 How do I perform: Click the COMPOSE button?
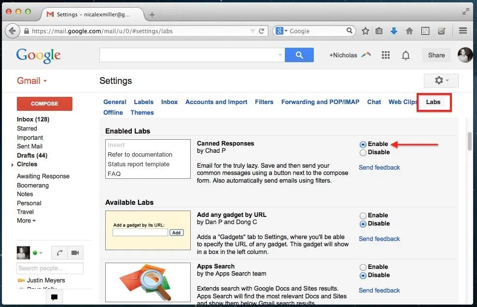[44, 104]
